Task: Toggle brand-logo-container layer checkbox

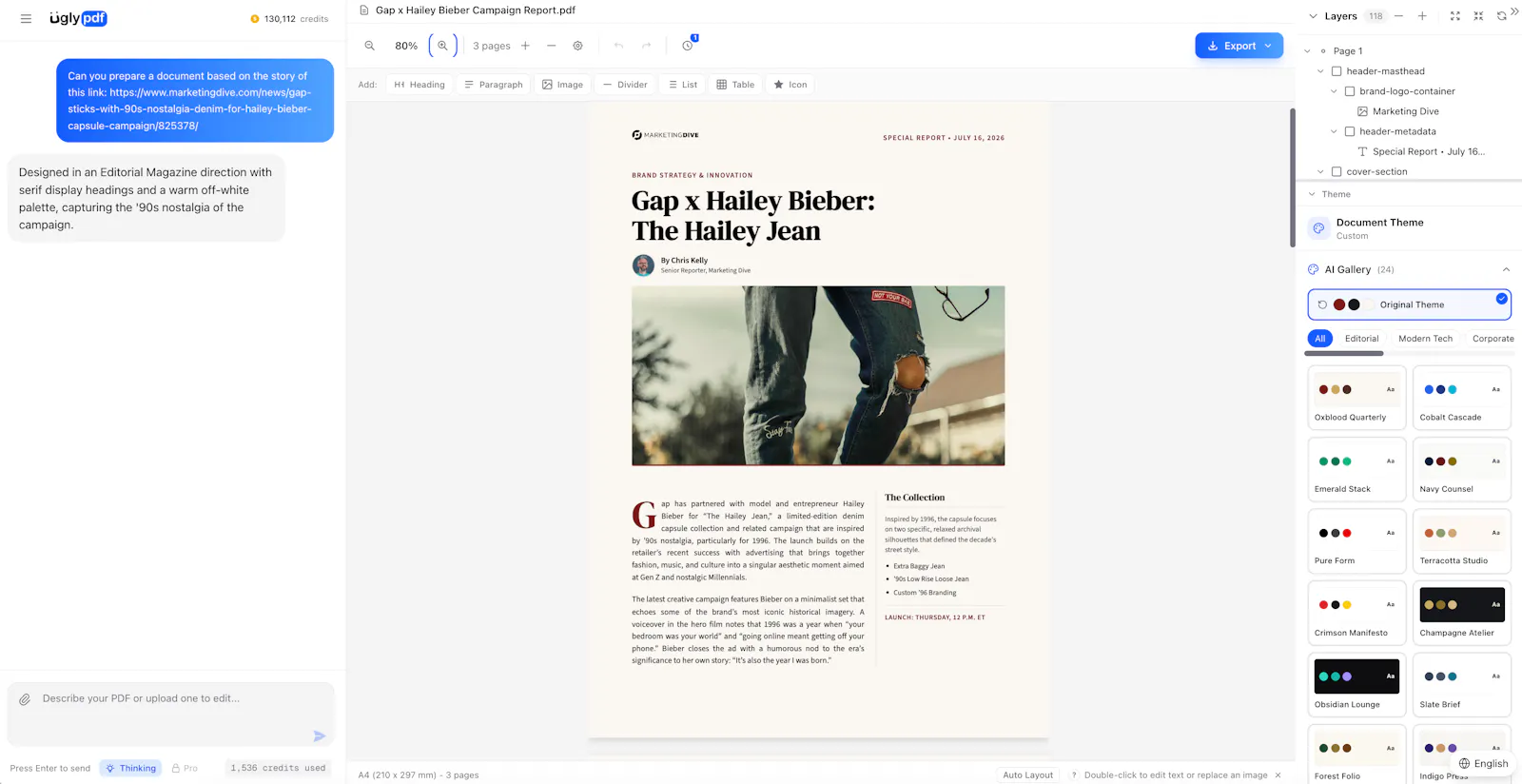Action: click(1350, 91)
